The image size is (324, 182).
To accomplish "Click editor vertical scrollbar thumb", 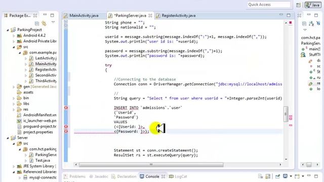I will coord(286,114).
